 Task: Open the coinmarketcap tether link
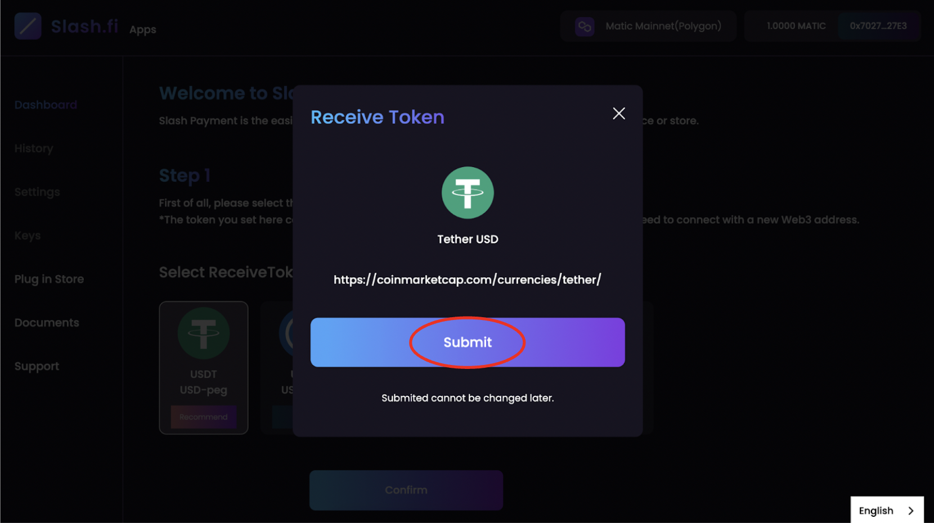tap(467, 279)
